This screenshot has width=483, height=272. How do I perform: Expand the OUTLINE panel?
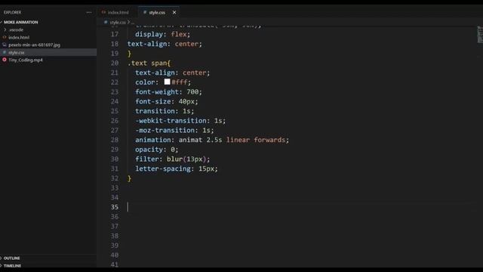pos(11,258)
